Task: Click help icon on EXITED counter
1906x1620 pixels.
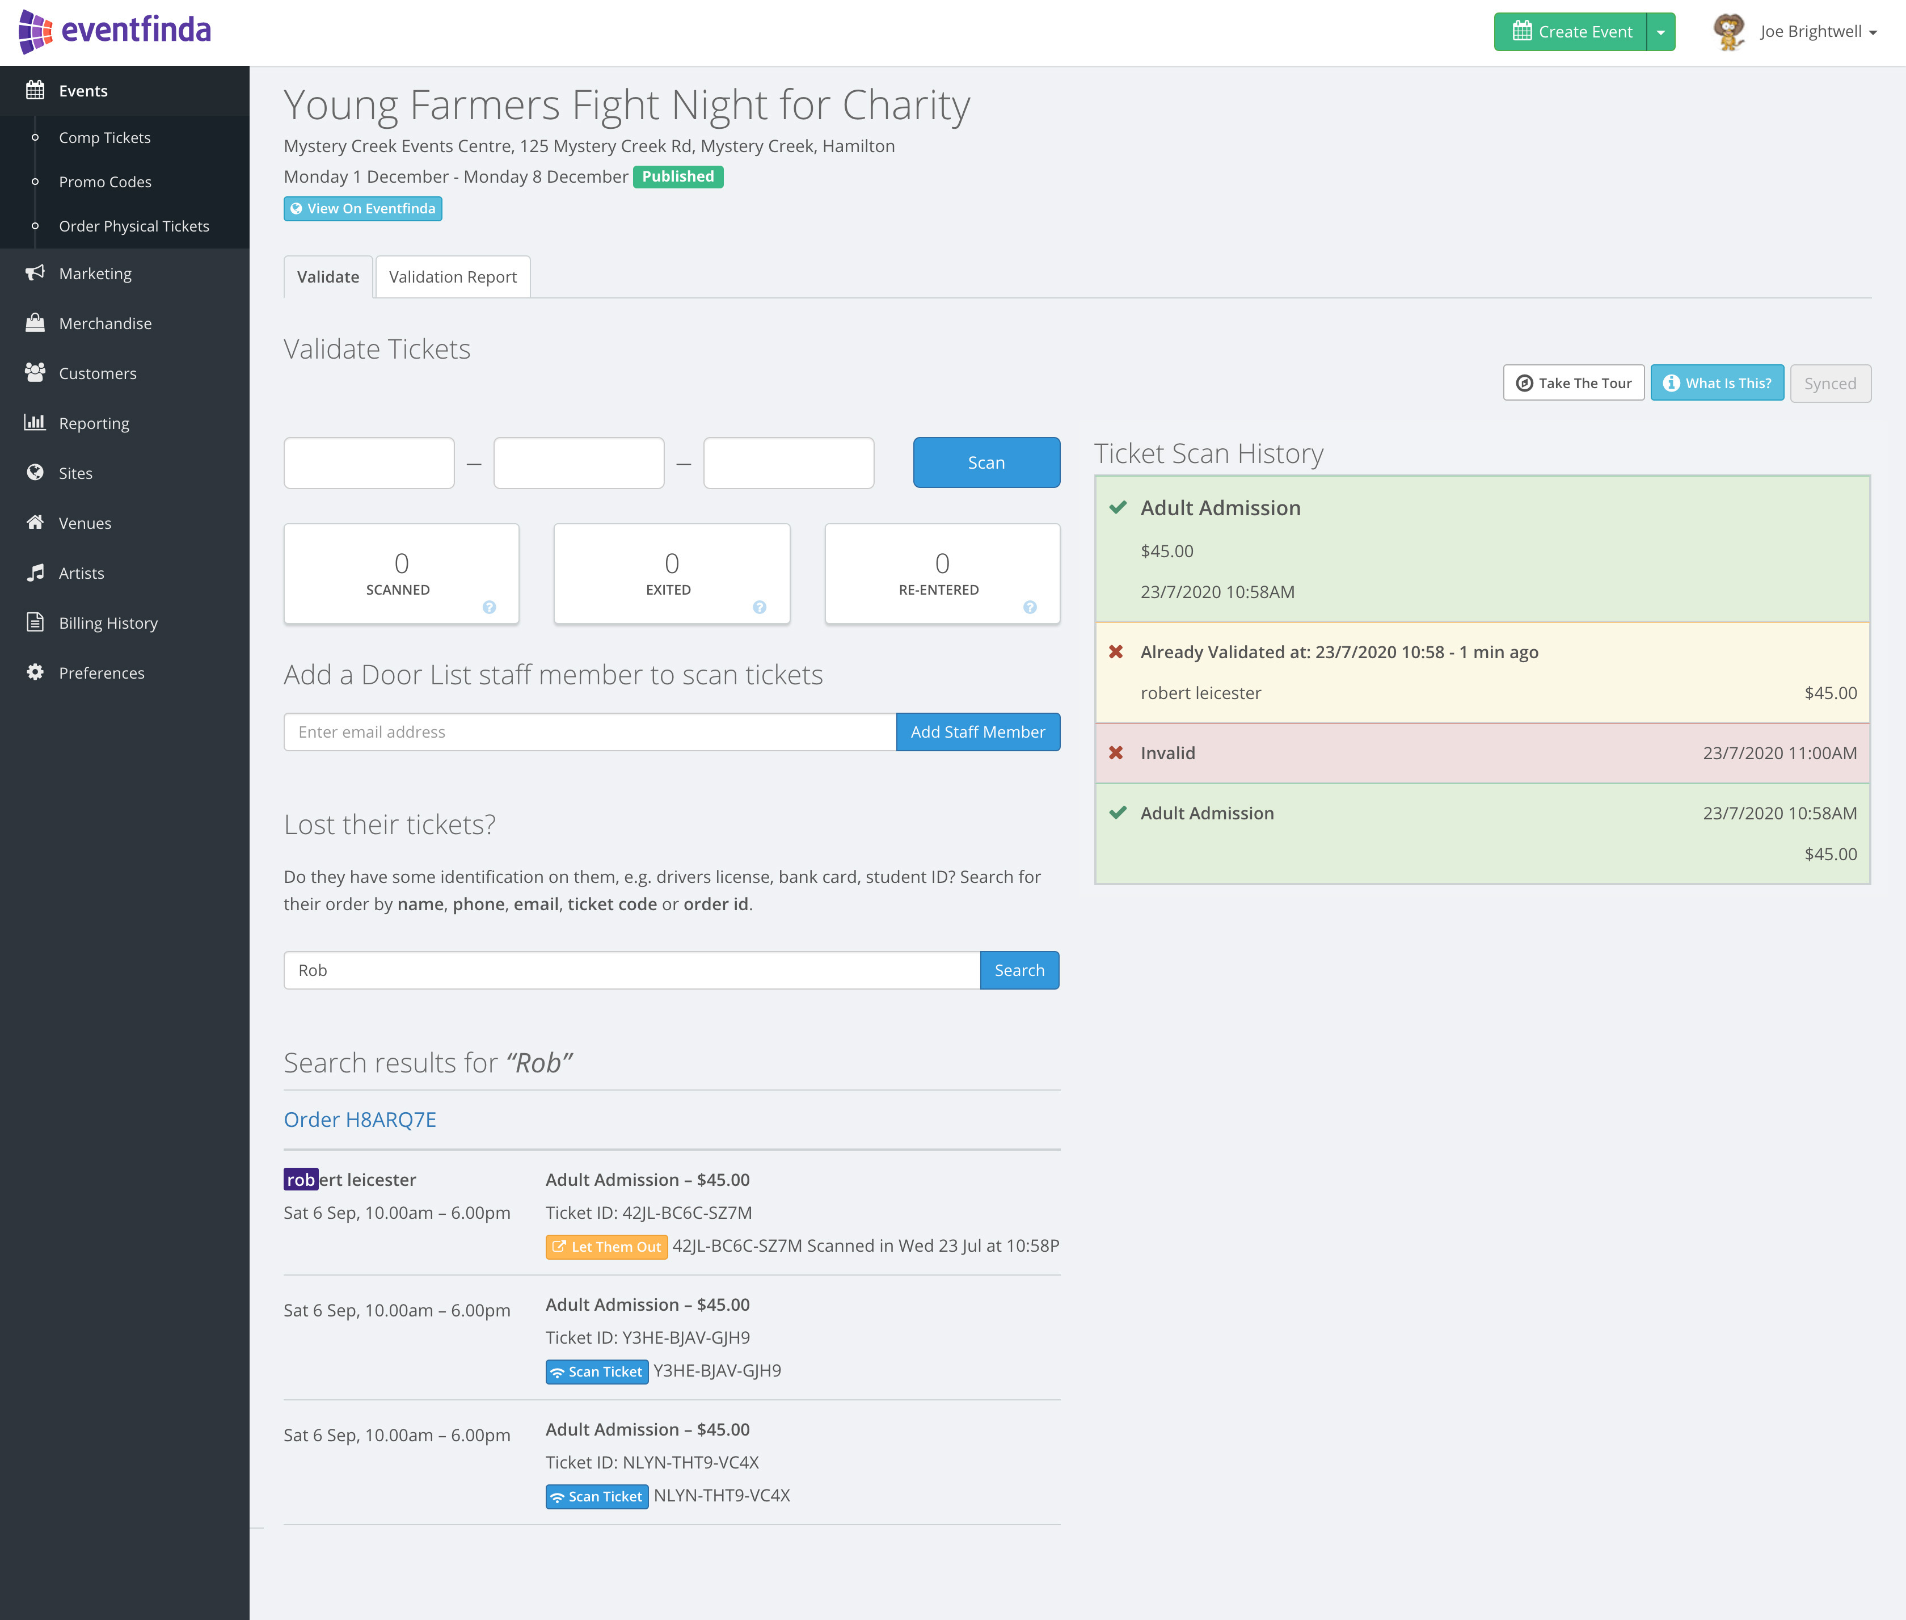Action: click(x=759, y=607)
